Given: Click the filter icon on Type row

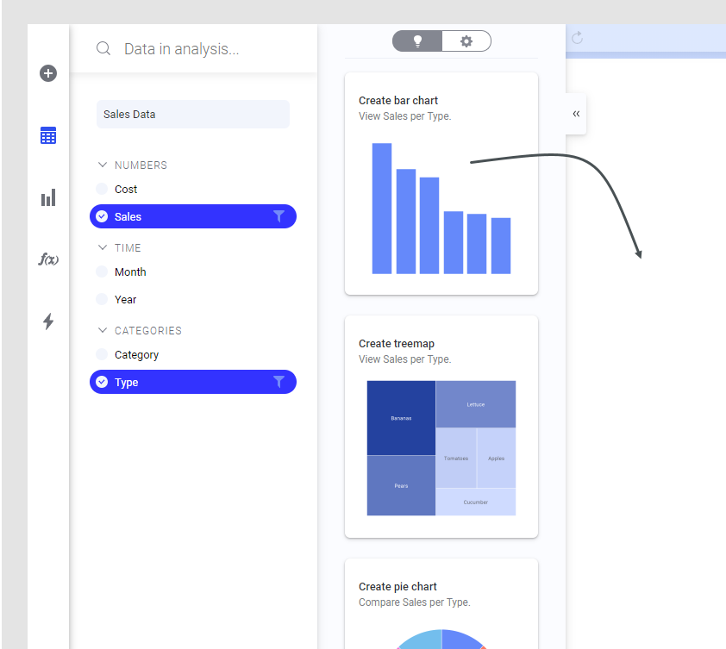Looking at the screenshot, I should 279,382.
